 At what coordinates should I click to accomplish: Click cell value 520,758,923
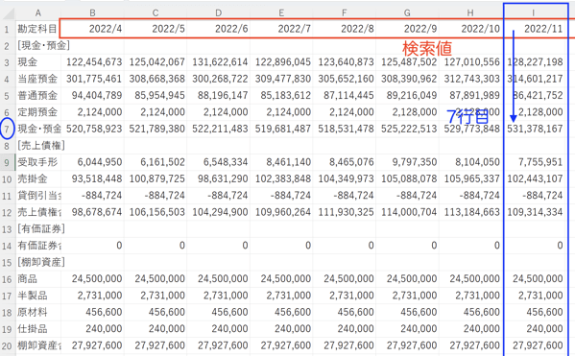point(92,129)
